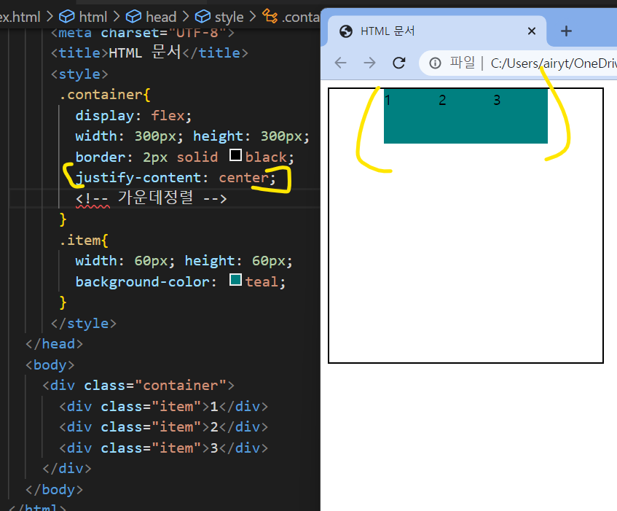Click the style cube icon in breadcrumbs

tap(203, 17)
